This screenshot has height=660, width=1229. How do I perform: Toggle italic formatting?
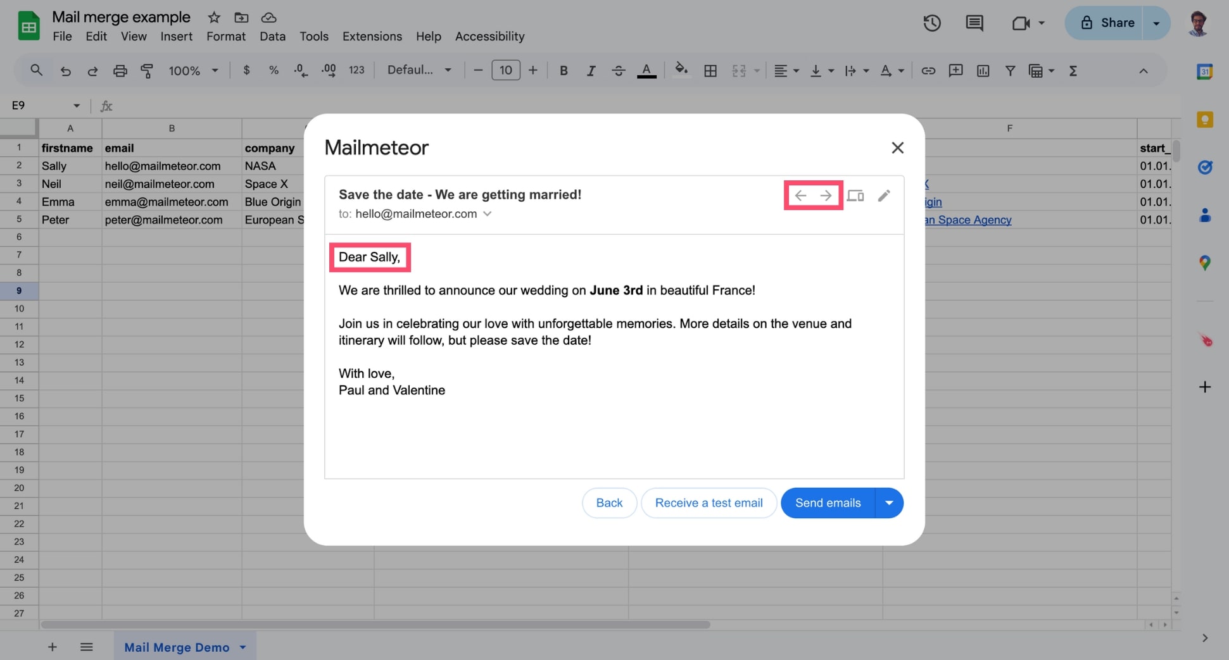[591, 70]
